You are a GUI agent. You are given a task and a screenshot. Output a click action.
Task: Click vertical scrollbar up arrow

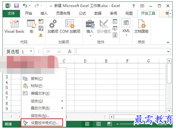click(169, 61)
